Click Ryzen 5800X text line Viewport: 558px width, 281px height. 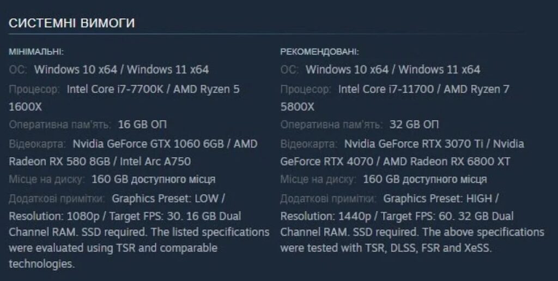(x=298, y=106)
